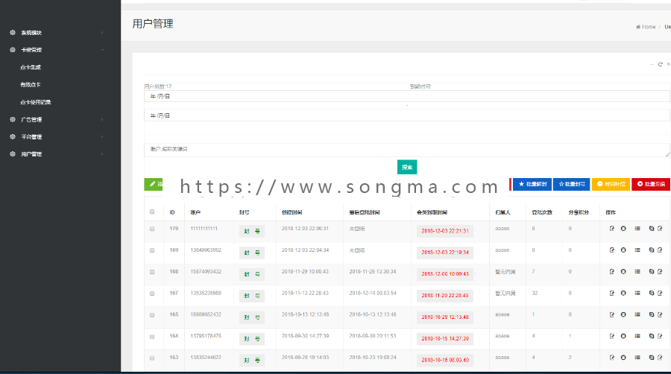Click the ban icon for user 15874093432

[x=652, y=271]
